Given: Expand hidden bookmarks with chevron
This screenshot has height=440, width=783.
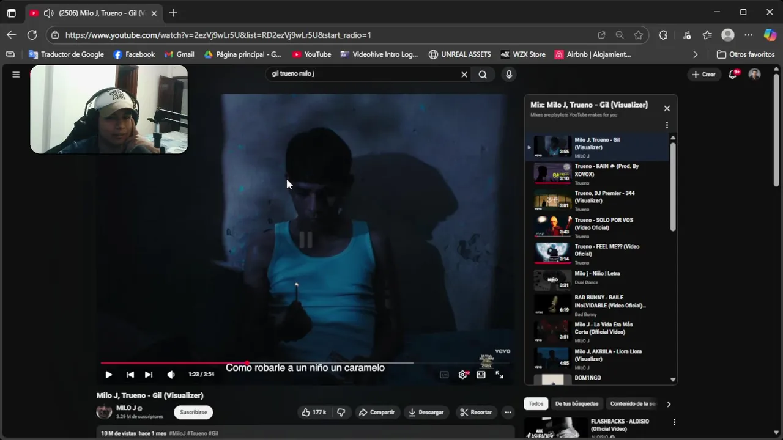Looking at the screenshot, I should coord(695,54).
